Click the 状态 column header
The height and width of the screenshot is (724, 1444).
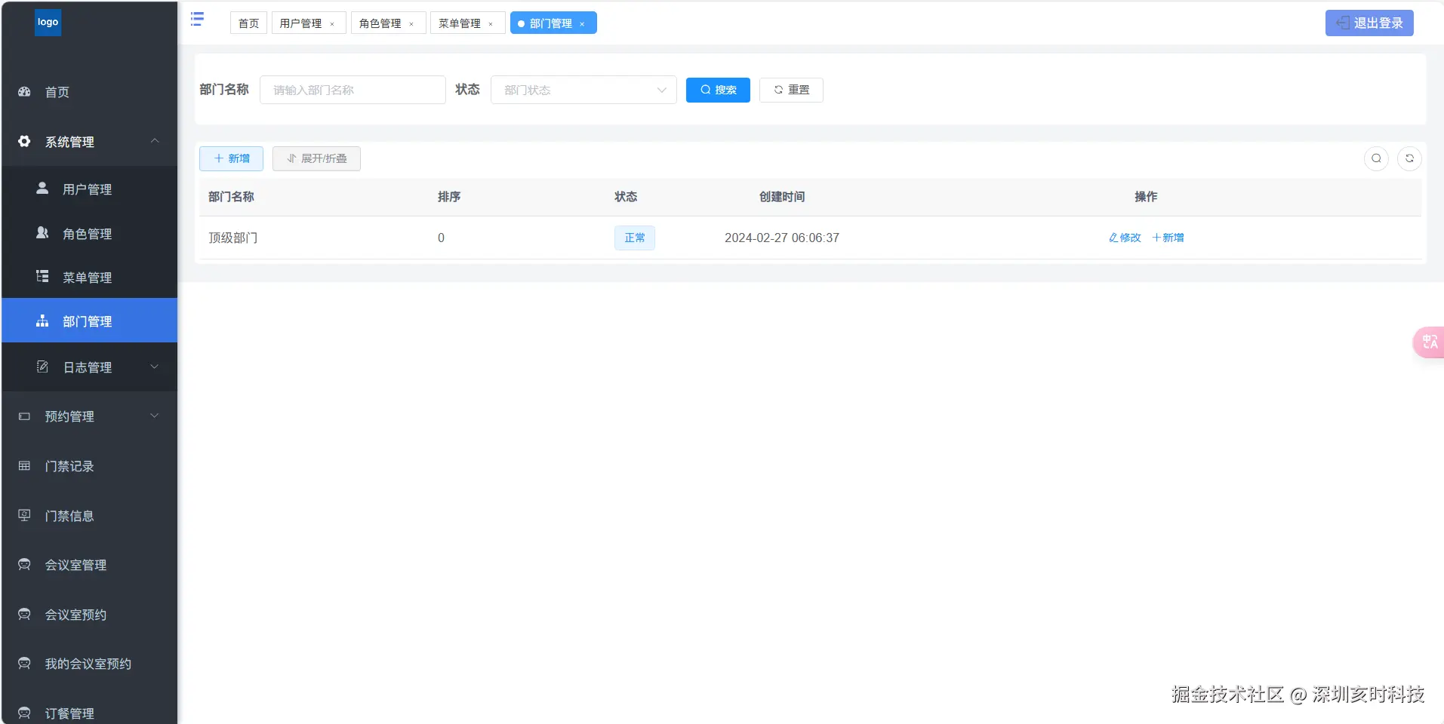click(626, 197)
